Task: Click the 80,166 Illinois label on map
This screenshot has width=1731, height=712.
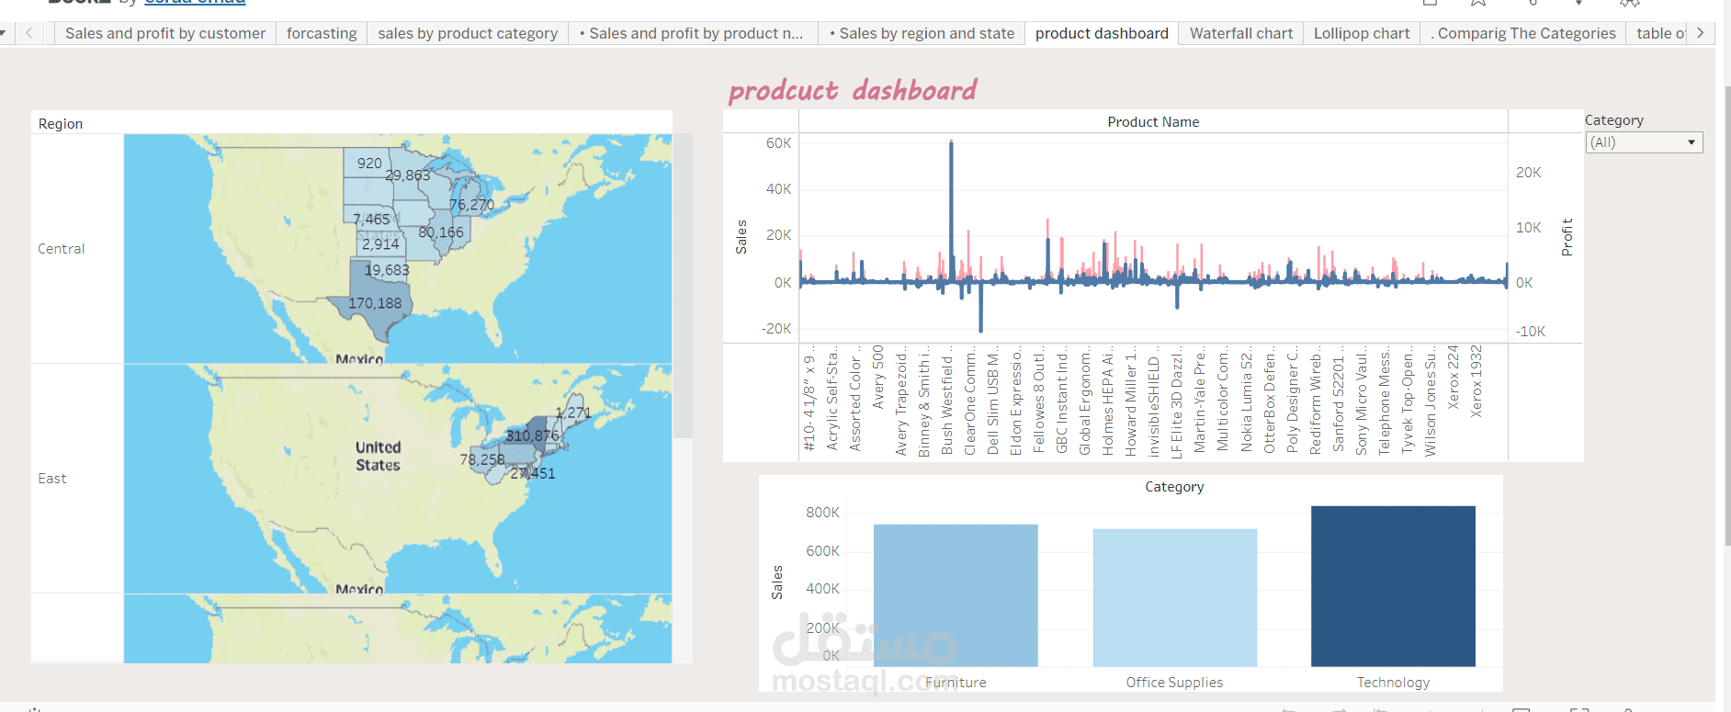Action: point(441,232)
